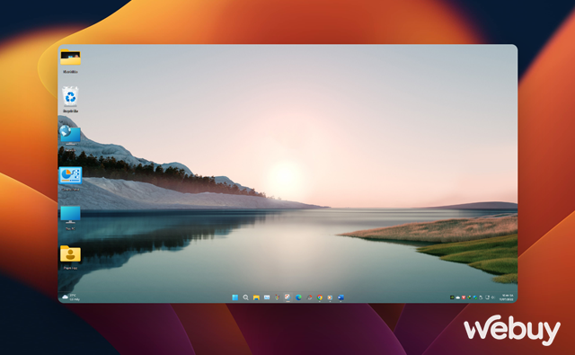
Task: Click the Webuy logo watermark
Action: (x=512, y=330)
